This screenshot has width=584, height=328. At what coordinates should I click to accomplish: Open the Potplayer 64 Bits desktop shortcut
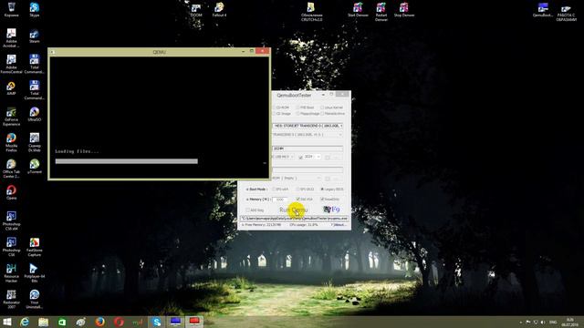tap(35, 273)
